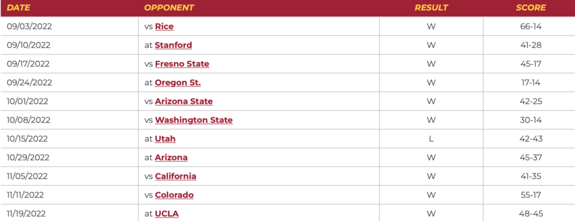This screenshot has width=575, height=221.
Task: Click the Fresno State team link
Action: pyautogui.click(x=182, y=64)
